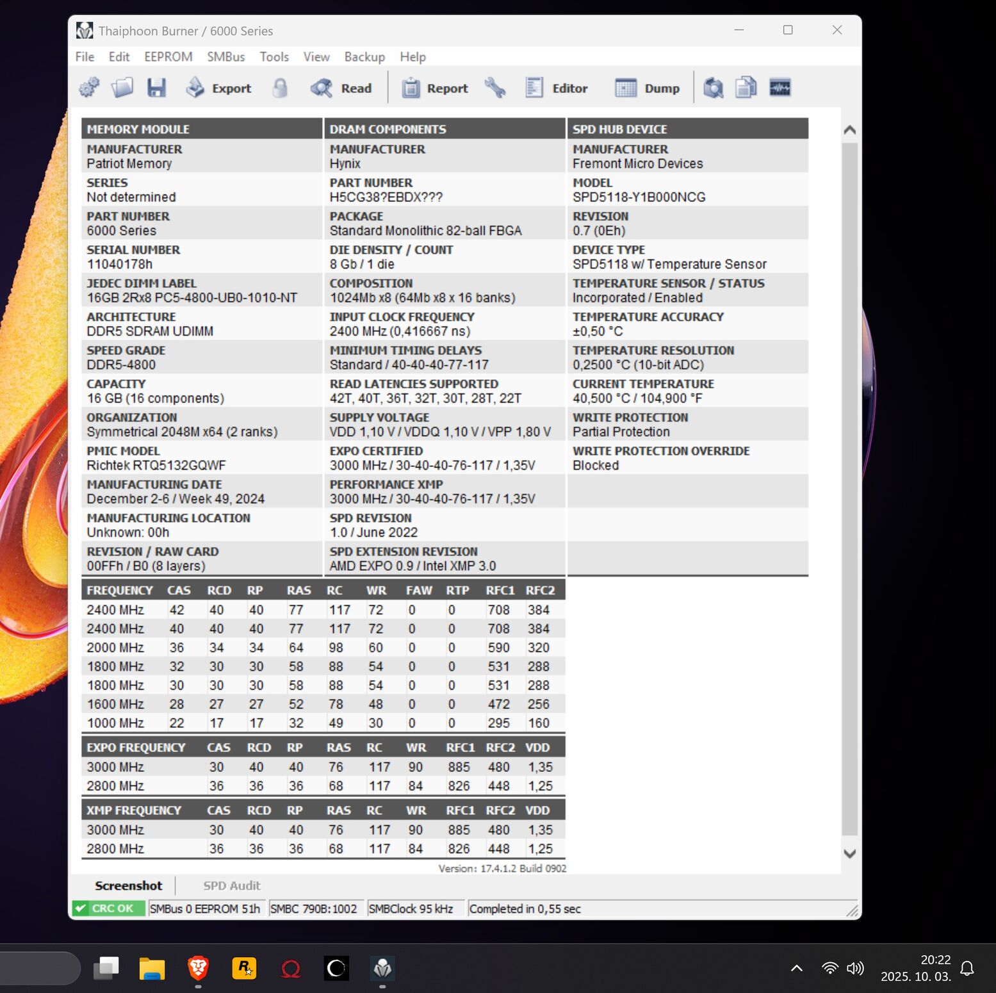Click the JEDEC label 16GB 2Rx8 PC5-4800-UB0-1010-NT
This screenshot has width=996, height=993.
(x=192, y=298)
